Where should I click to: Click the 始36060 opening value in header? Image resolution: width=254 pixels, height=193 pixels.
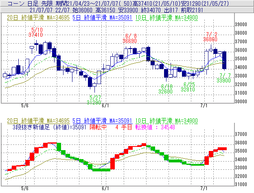tap(83, 10)
